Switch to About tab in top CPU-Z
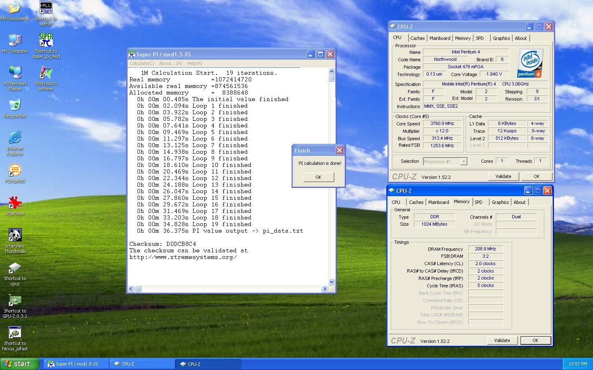 click(x=521, y=38)
